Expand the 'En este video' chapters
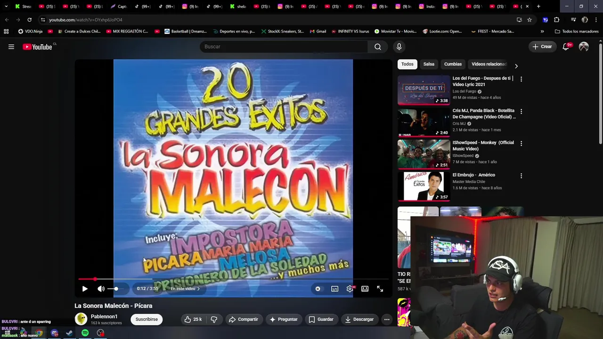Viewport: 603px width, 339px height. coord(185,289)
